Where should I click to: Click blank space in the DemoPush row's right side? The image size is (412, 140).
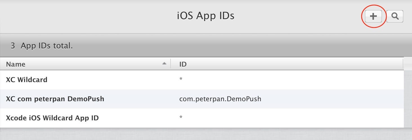tap(332, 99)
